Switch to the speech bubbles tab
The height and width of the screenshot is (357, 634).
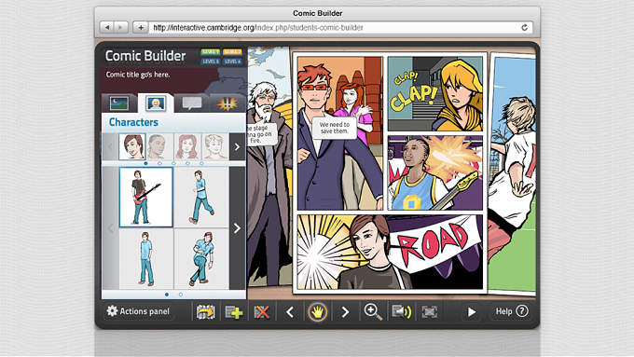coord(192,103)
